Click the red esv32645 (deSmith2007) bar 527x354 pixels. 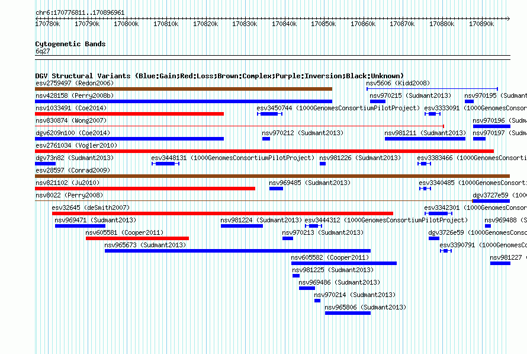tap(223, 213)
